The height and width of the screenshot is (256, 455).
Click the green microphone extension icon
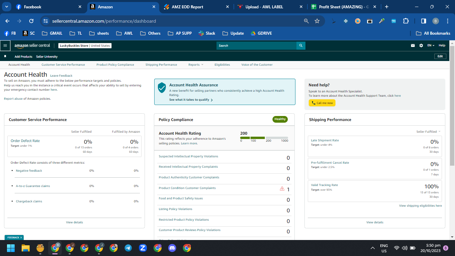coord(382,21)
